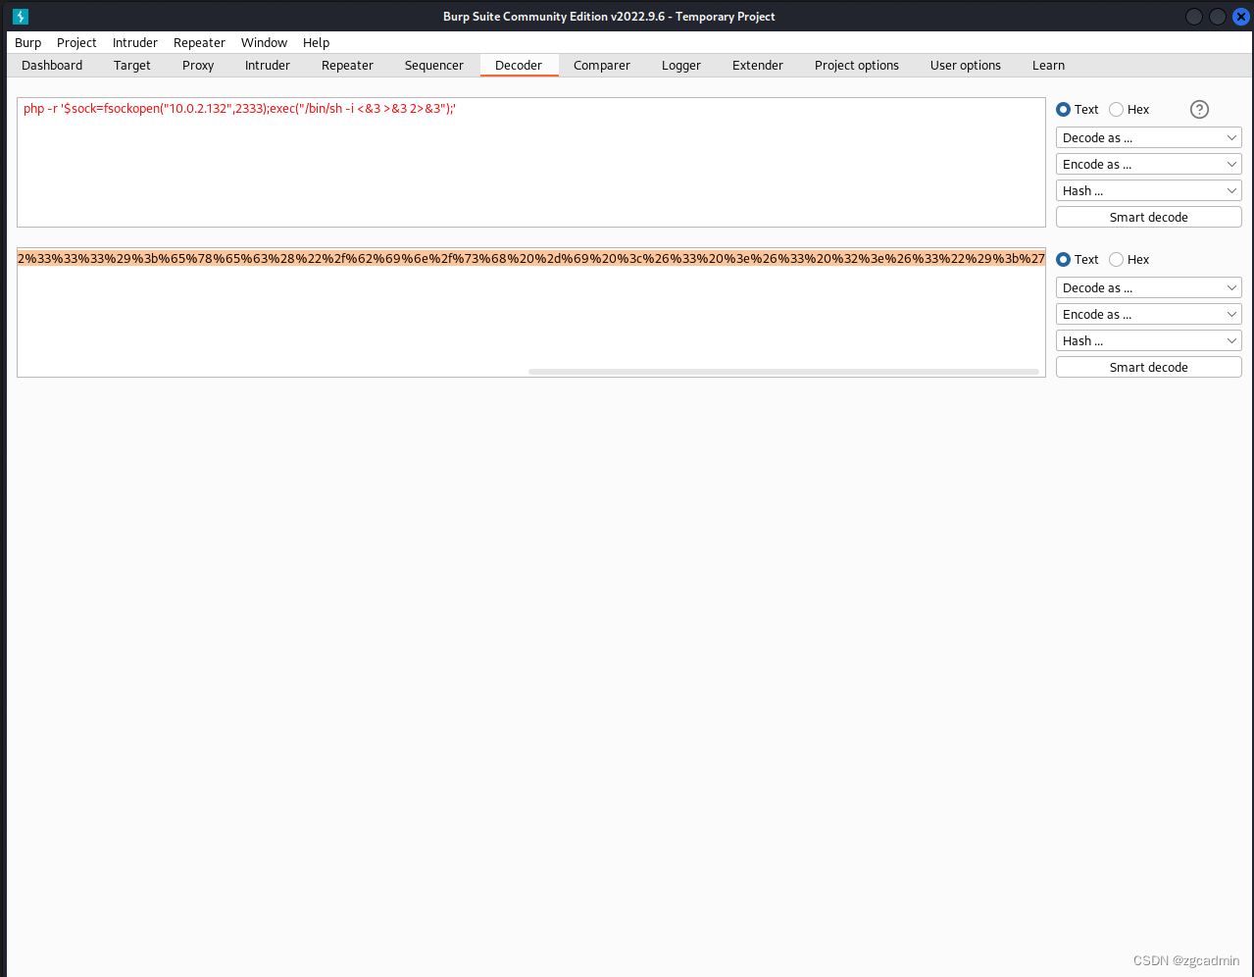Open the Project menu
This screenshot has width=1254, height=977.
point(76,43)
